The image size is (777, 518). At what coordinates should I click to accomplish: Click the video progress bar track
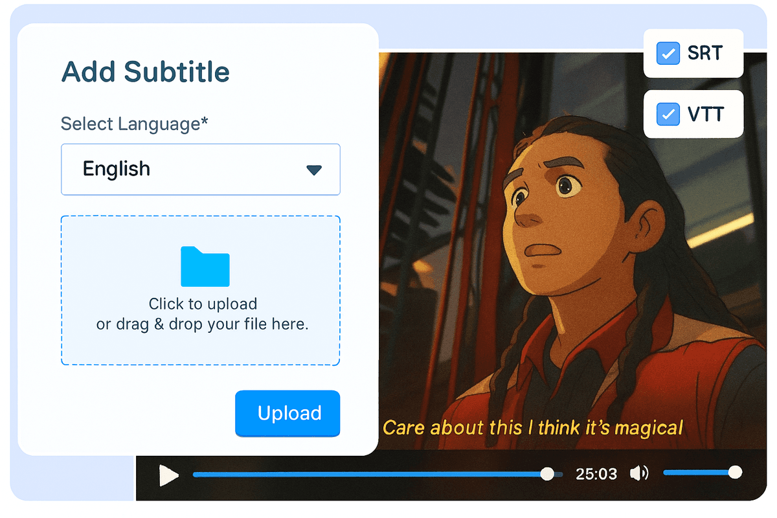pos(377,475)
